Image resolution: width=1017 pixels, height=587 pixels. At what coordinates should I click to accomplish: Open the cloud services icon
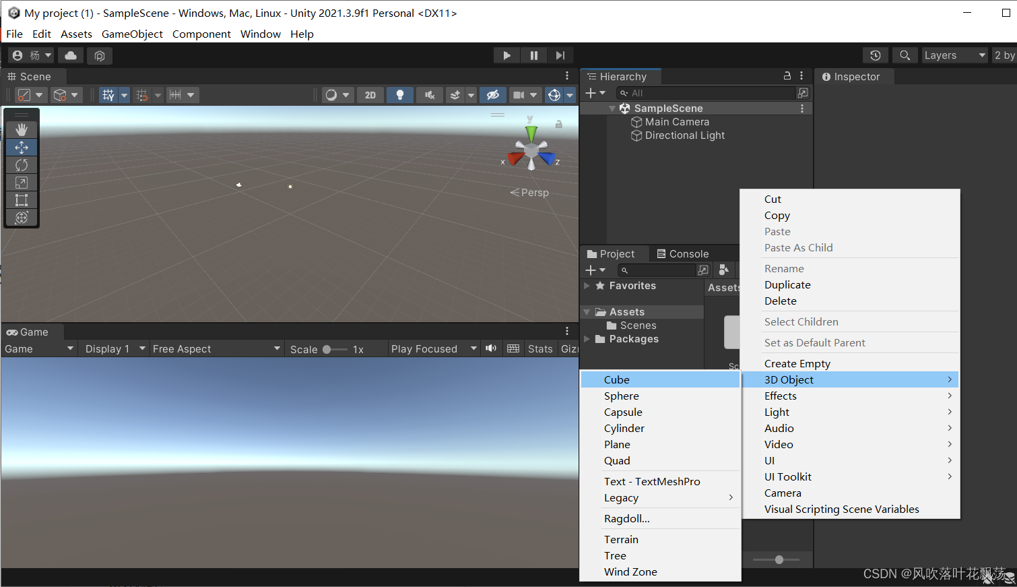pos(71,55)
